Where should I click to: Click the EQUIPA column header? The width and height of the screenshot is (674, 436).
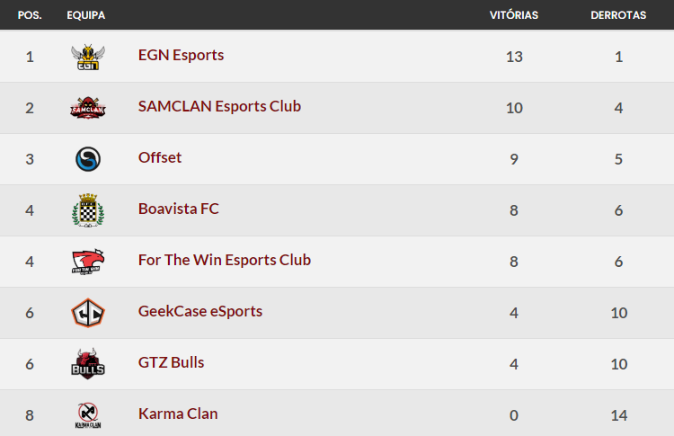tap(85, 15)
